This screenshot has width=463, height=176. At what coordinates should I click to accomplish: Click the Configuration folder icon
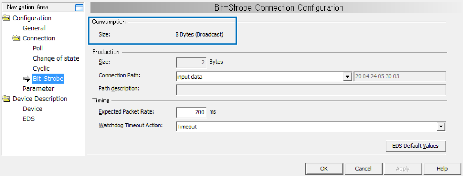[6, 18]
